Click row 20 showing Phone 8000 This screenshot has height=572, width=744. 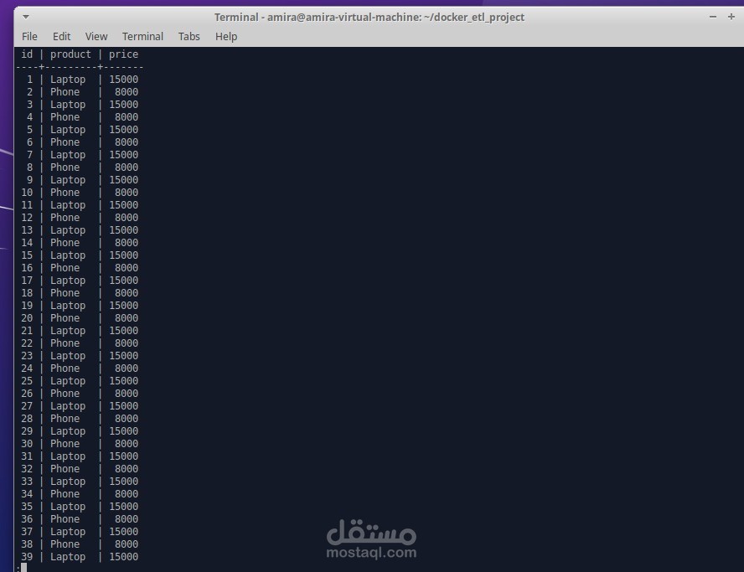point(75,317)
